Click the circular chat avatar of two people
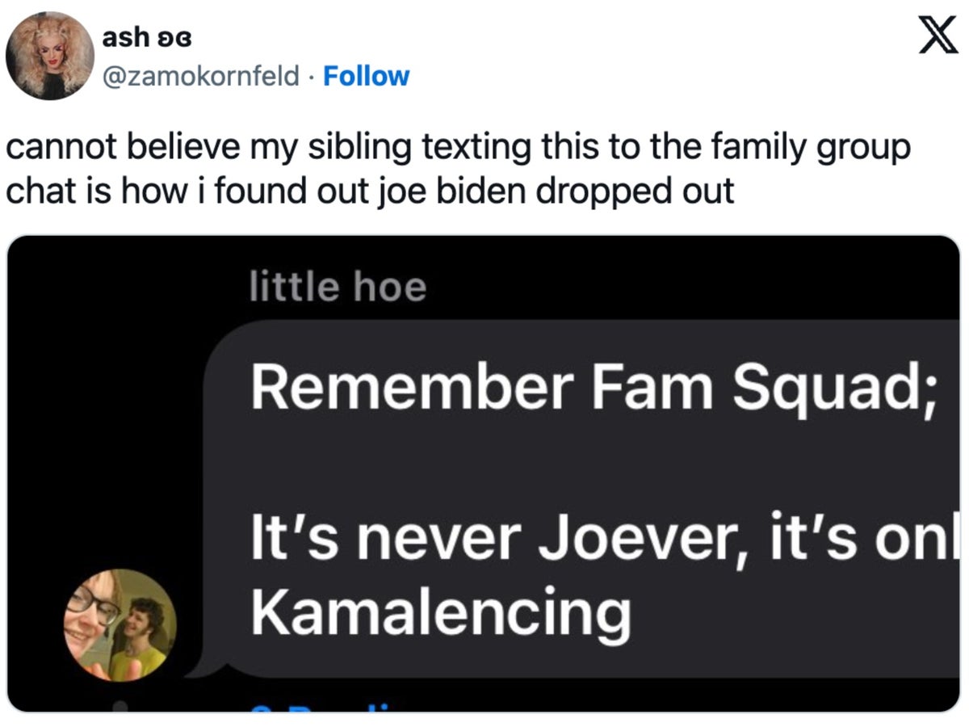This screenshot has height=727, width=969. (x=120, y=625)
